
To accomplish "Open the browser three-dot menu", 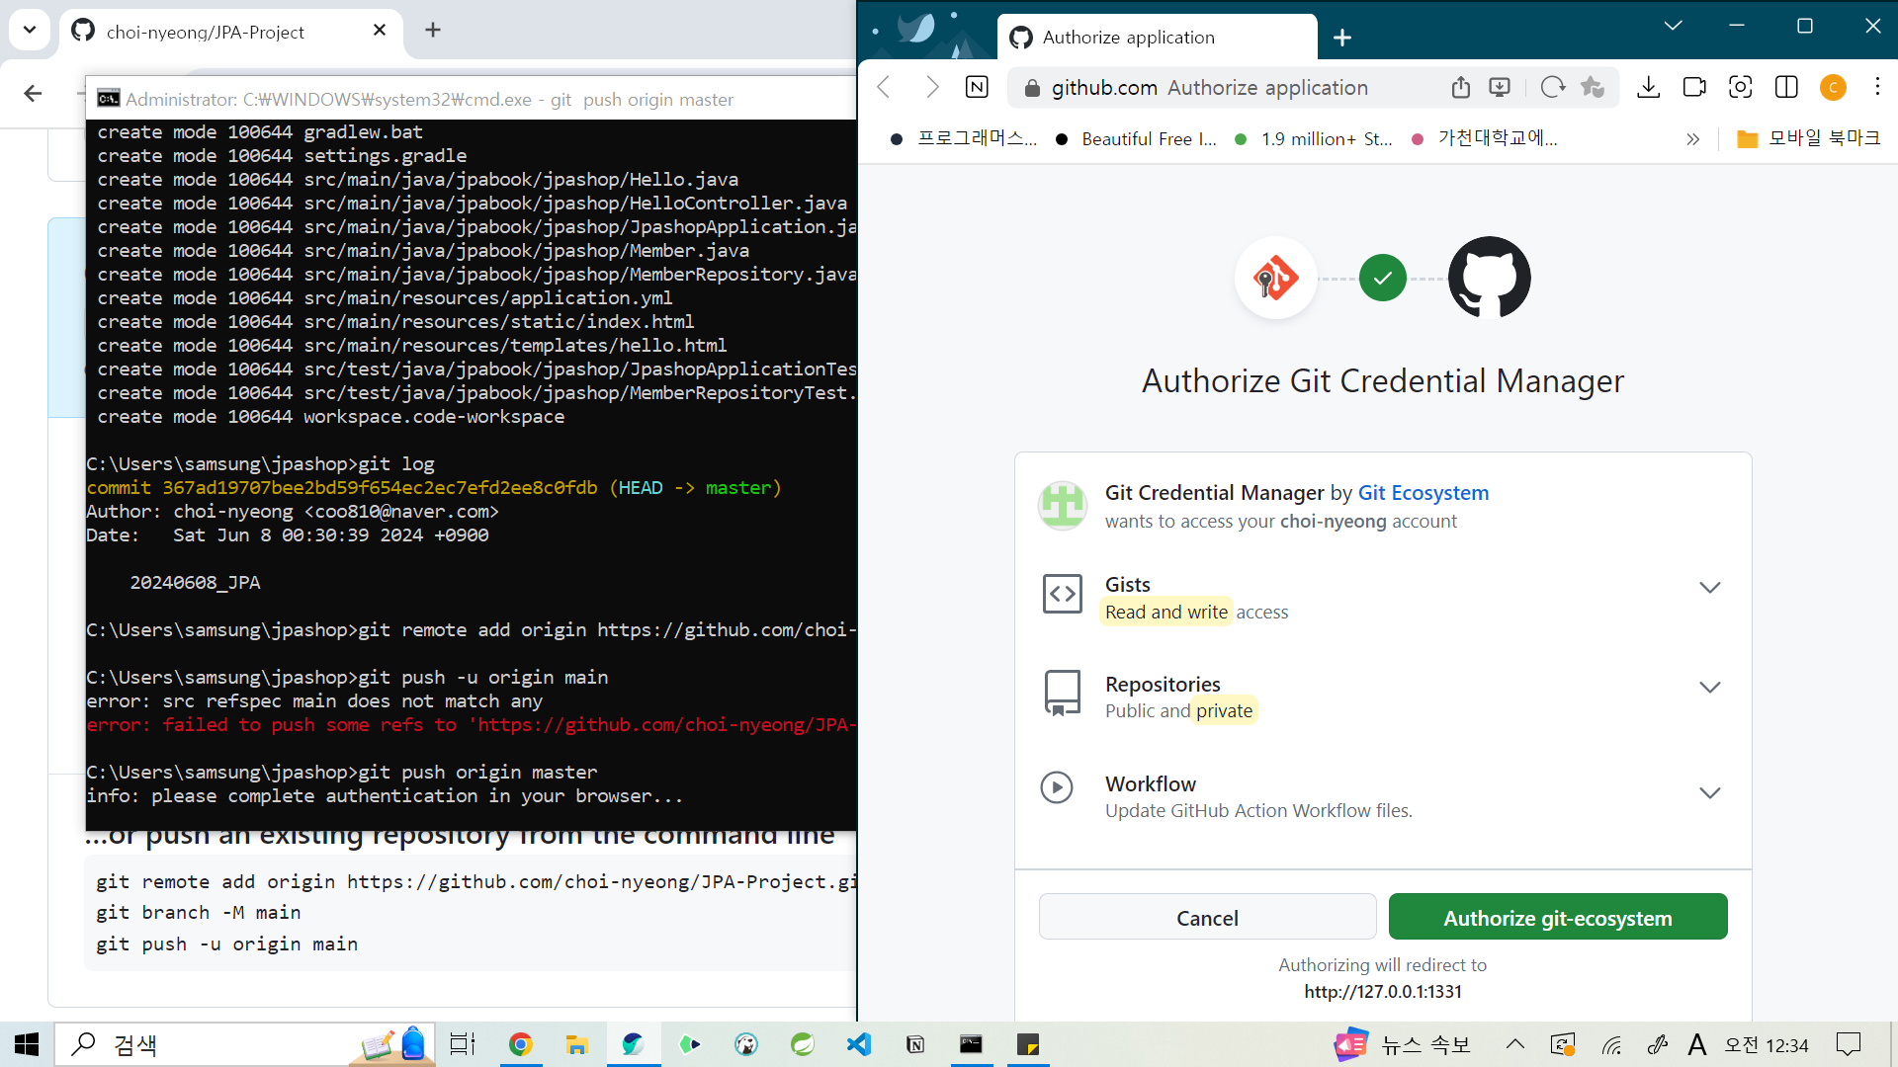I will pos(1877,87).
